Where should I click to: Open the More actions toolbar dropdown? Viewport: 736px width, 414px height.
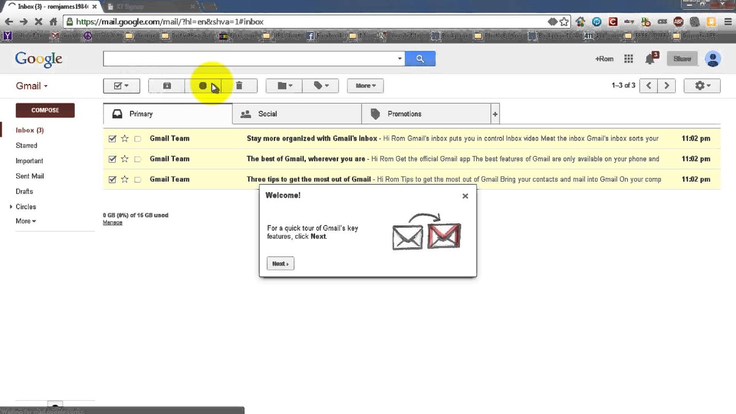pos(366,86)
